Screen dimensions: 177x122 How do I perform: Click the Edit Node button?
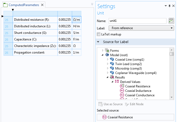click(x=134, y=104)
